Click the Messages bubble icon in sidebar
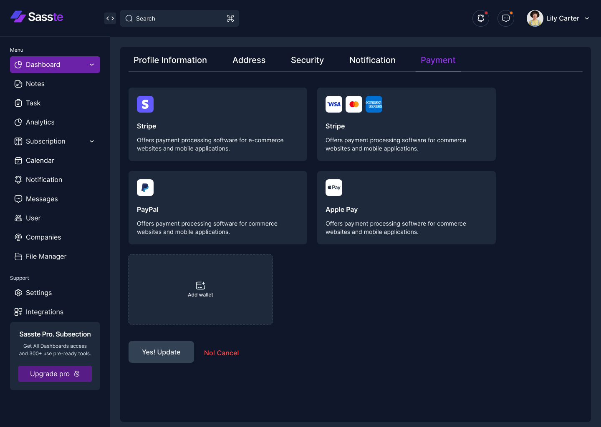Viewport: 601px width, 427px height. pyautogui.click(x=18, y=199)
